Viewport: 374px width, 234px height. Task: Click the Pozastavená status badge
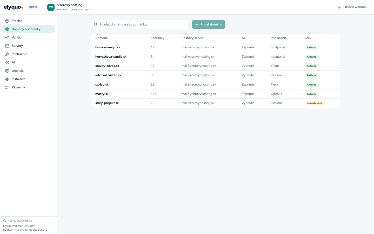315,103
